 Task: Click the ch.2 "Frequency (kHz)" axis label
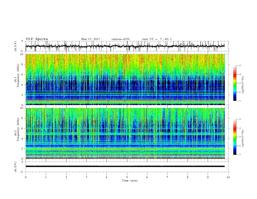pyautogui.click(x=18, y=129)
